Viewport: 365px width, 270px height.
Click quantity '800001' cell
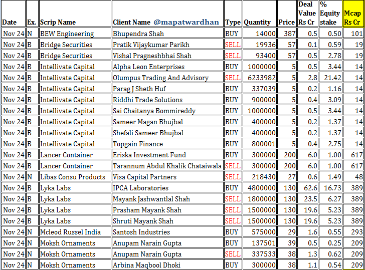pos(260,144)
